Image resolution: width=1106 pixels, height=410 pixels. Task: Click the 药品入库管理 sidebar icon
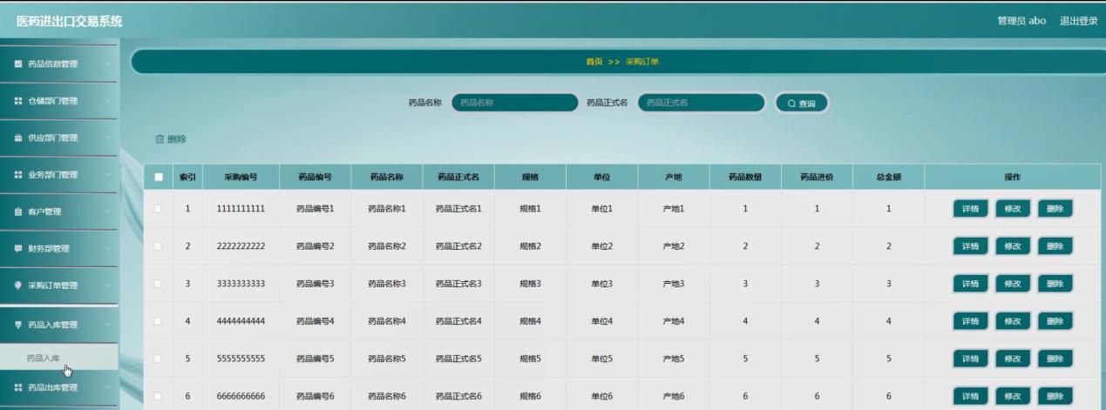[17, 325]
